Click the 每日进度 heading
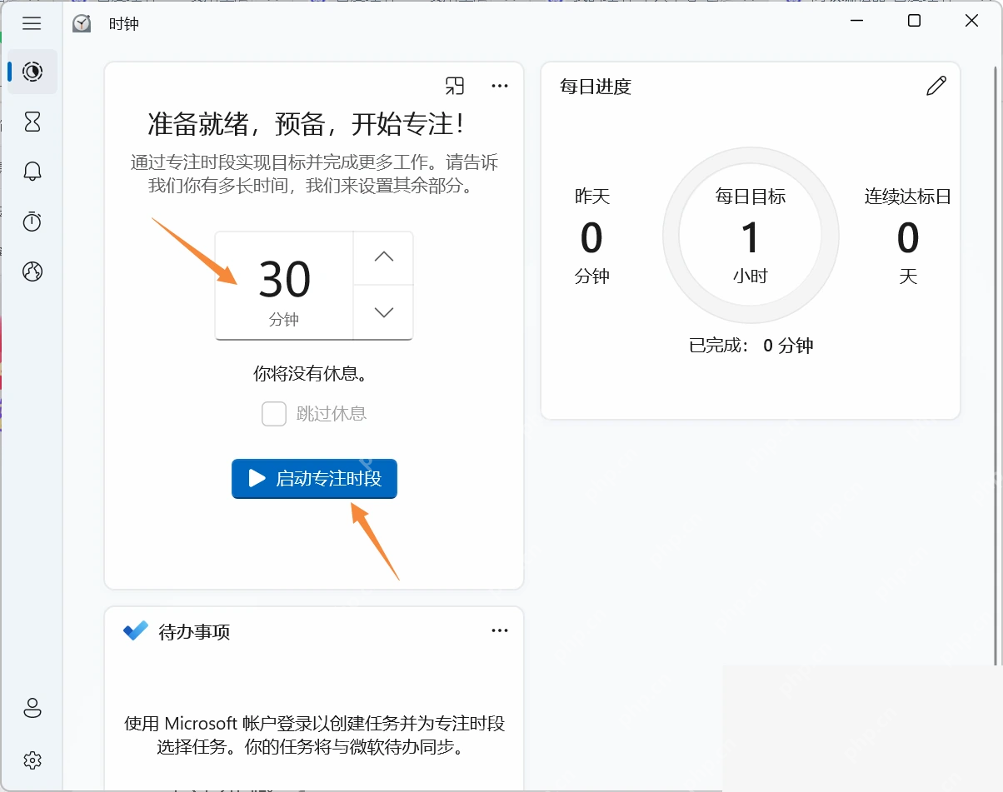Viewport: 1003px width, 792px height. tap(596, 86)
